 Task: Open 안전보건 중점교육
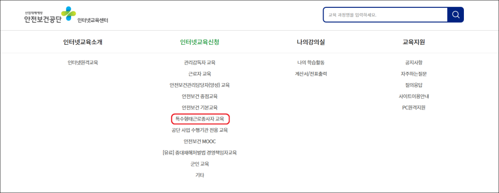point(199,96)
